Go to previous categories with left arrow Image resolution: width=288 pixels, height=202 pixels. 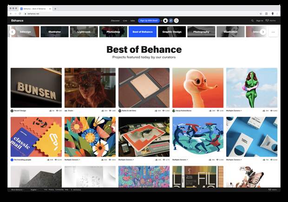click(x=12, y=32)
